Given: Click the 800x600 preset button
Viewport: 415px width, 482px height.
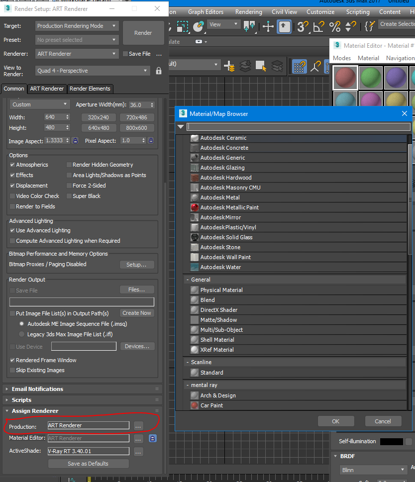Looking at the screenshot, I should 136,128.
